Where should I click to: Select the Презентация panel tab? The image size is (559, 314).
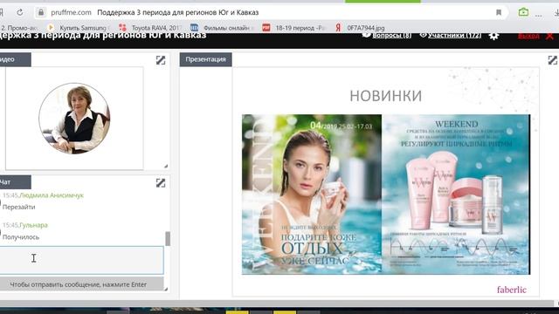(x=206, y=59)
